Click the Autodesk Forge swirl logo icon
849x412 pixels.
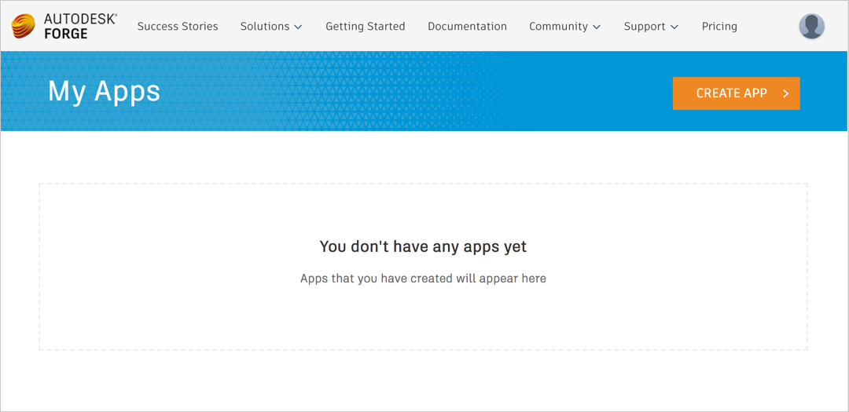tap(24, 26)
